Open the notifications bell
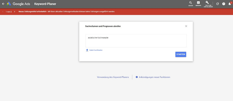Screen dimensions: 233x101 point(230,4)
